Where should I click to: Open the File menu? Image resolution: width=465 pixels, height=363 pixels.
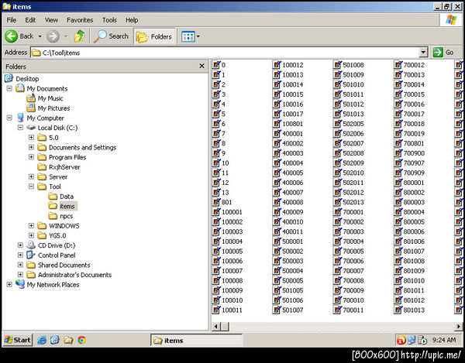12,20
